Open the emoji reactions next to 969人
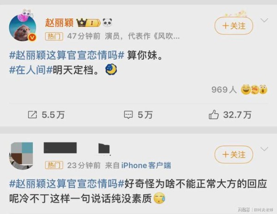The image size is (277, 214). pyautogui.click(x=254, y=89)
